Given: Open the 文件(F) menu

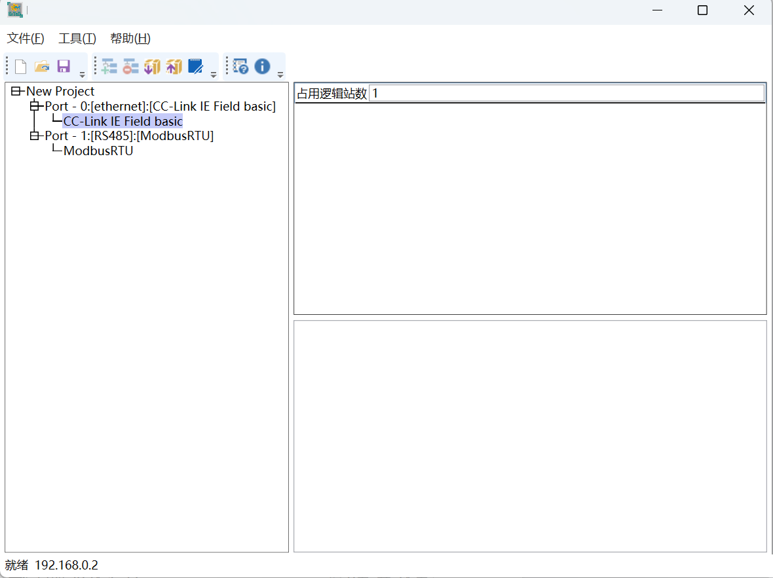Looking at the screenshot, I should click(26, 39).
